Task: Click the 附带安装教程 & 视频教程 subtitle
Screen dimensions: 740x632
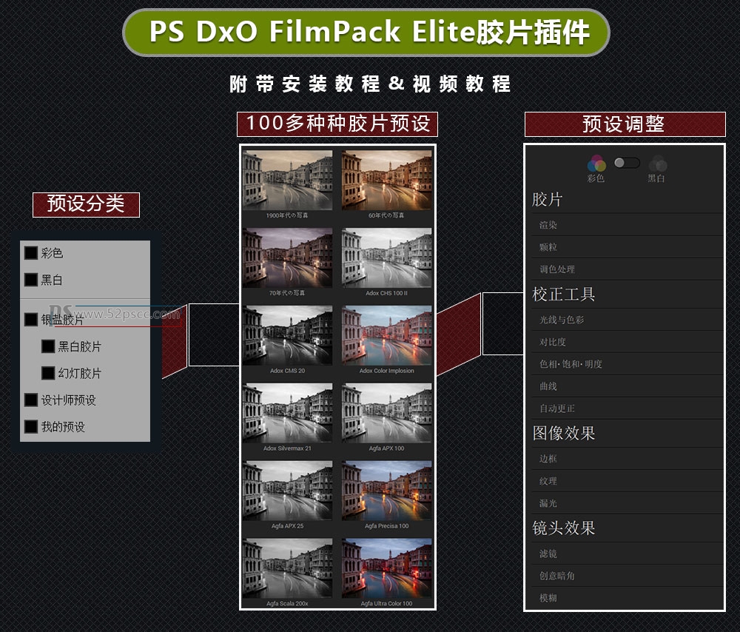Action: point(370,84)
